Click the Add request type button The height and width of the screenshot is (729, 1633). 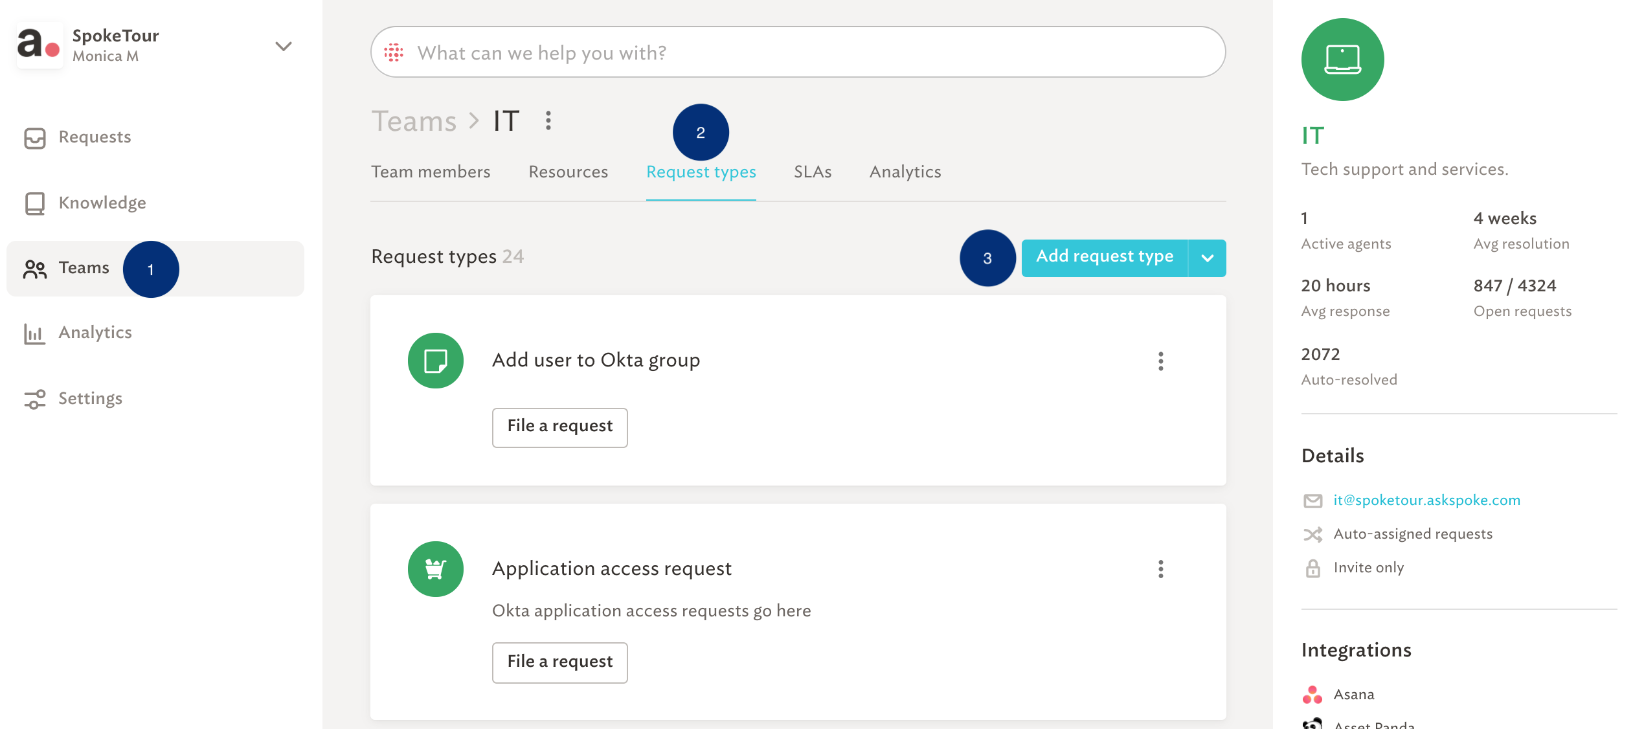pyautogui.click(x=1105, y=257)
